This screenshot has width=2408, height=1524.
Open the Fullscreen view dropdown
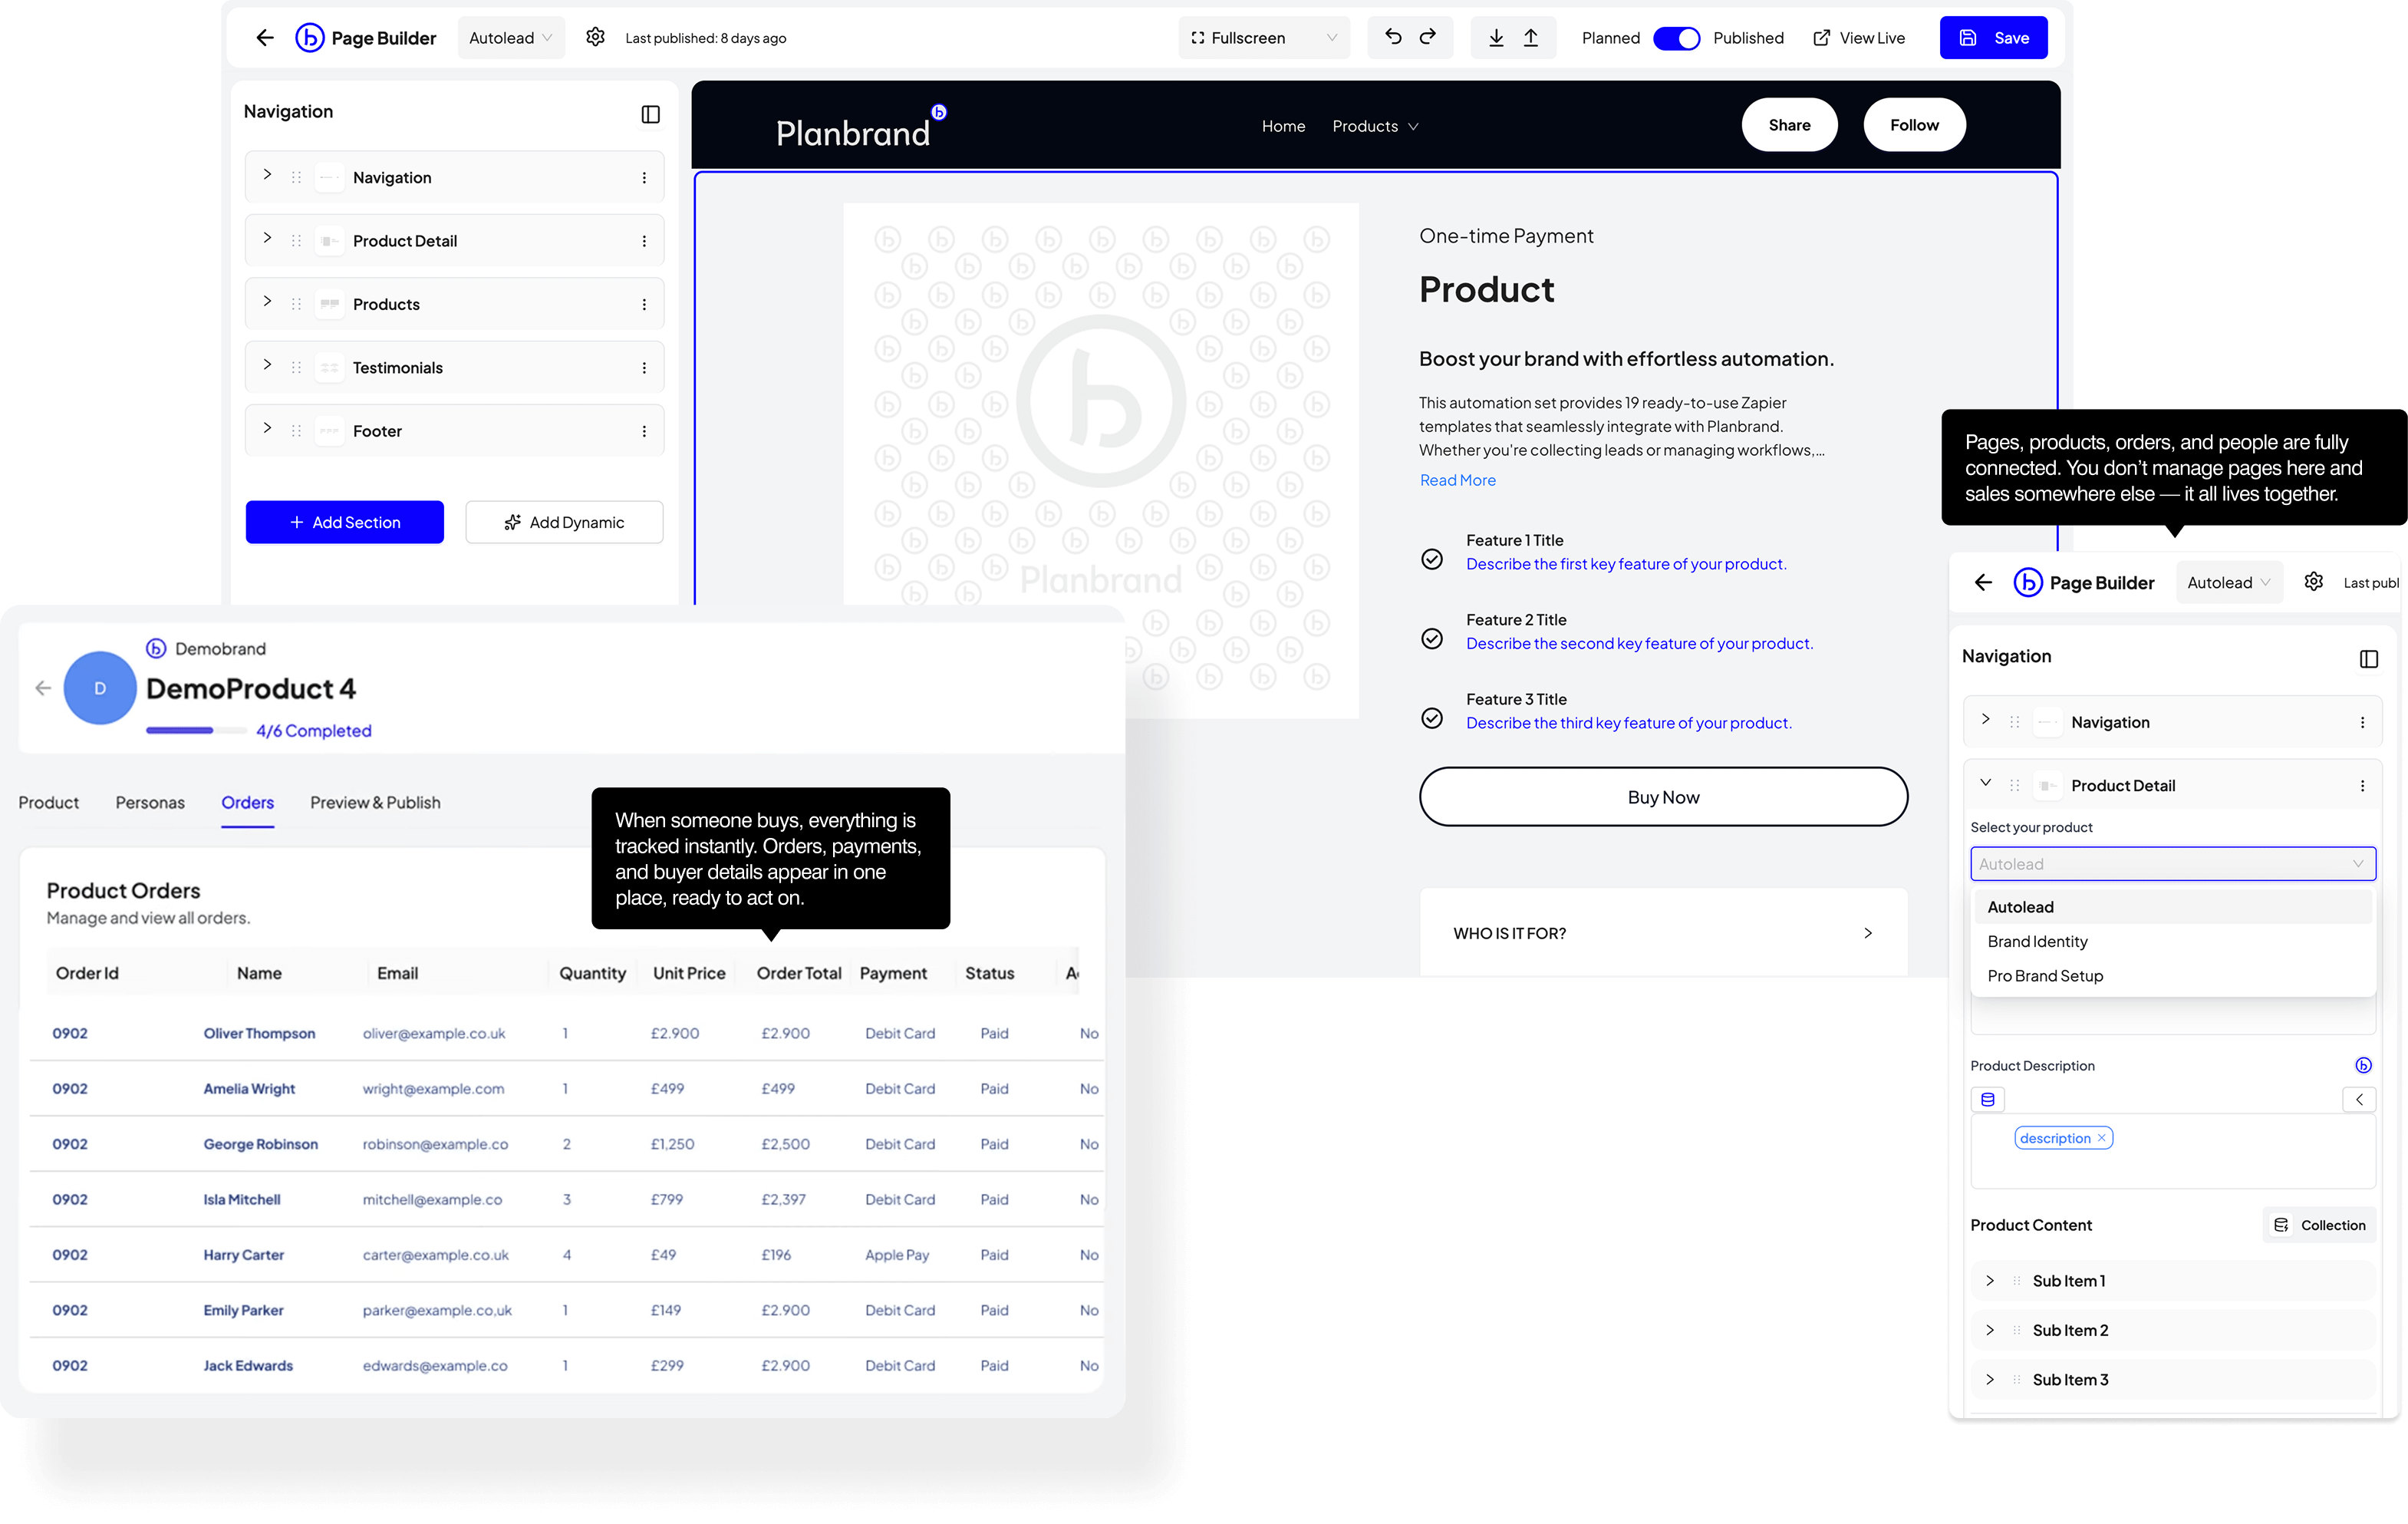[x=1264, y=38]
